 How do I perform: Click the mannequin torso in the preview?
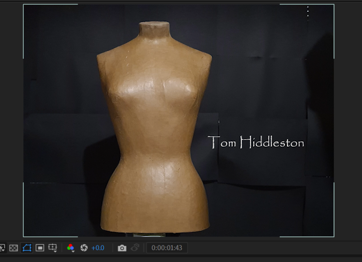(x=154, y=127)
